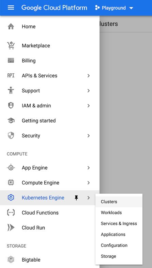Expand APIs & Services submenu chevron

pyautogui.click(x=89, y=76)
